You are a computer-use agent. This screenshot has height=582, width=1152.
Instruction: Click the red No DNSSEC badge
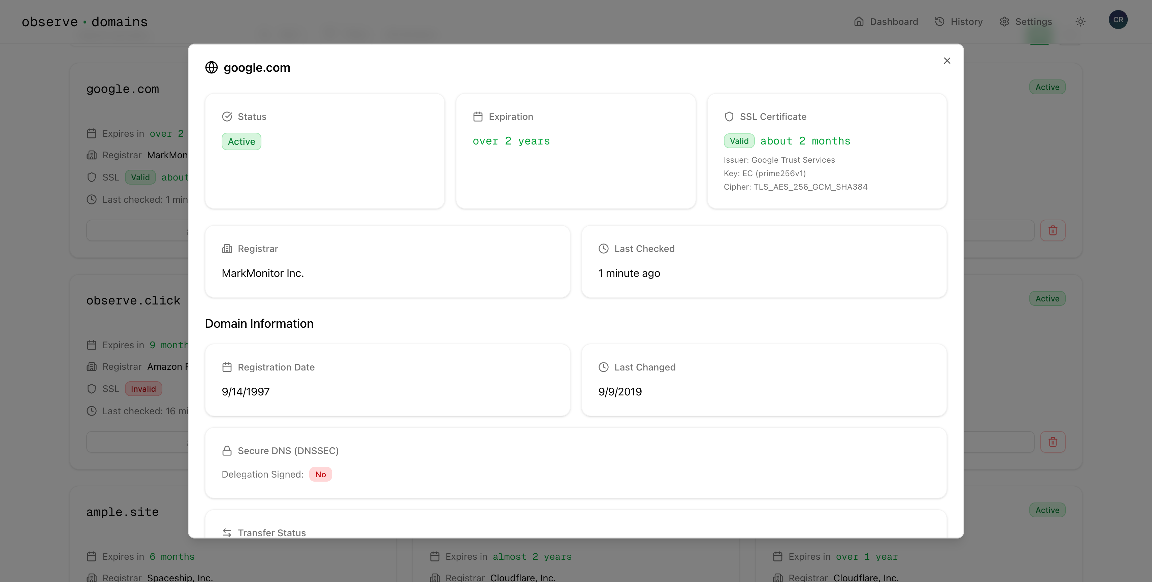(x=321, y=474)
